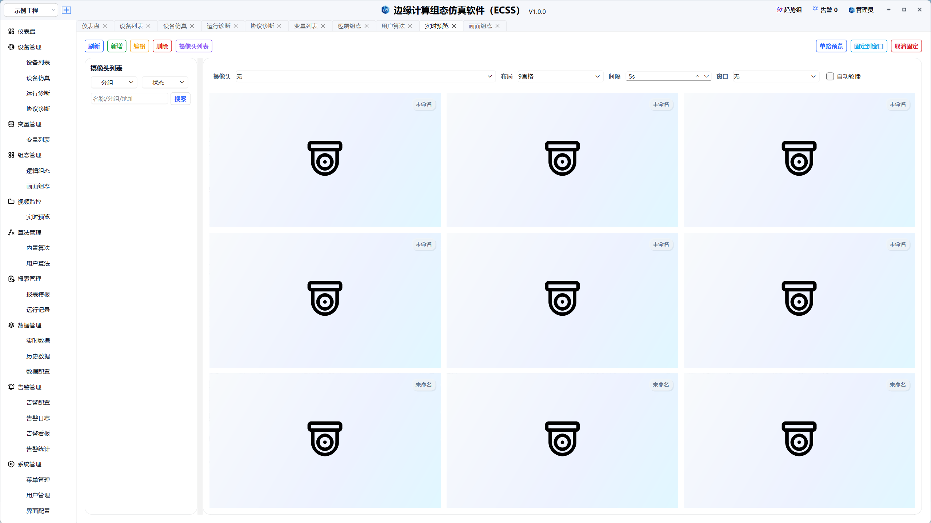Click the 刷新 refresh button
Viewport: 931px width, 523px height.
click(x=94, y=46)
